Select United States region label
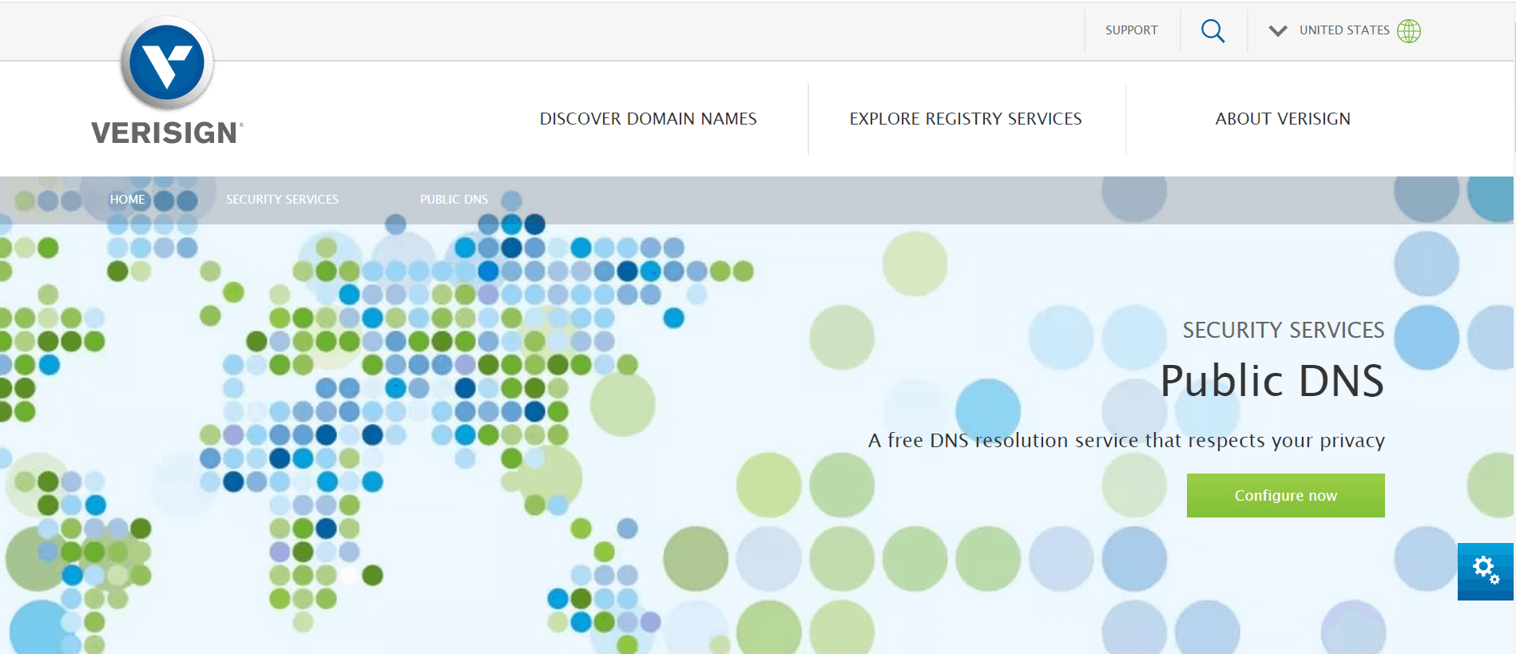 [x=1344, y=30]
